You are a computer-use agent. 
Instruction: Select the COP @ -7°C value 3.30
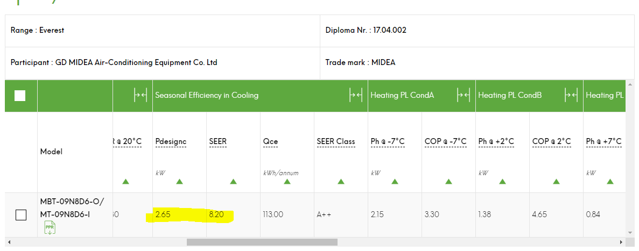tap(432, 214)
